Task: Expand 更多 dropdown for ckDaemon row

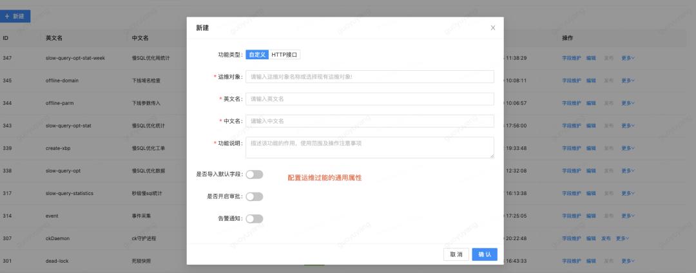Action: pyautogui.click(x=623, y=238)
